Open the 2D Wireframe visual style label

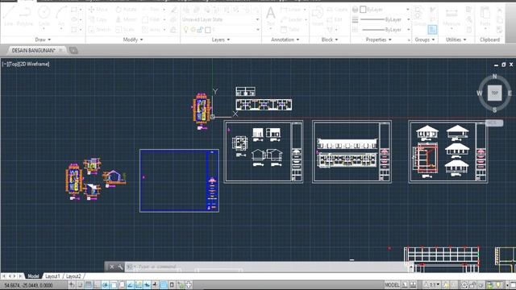33,64
